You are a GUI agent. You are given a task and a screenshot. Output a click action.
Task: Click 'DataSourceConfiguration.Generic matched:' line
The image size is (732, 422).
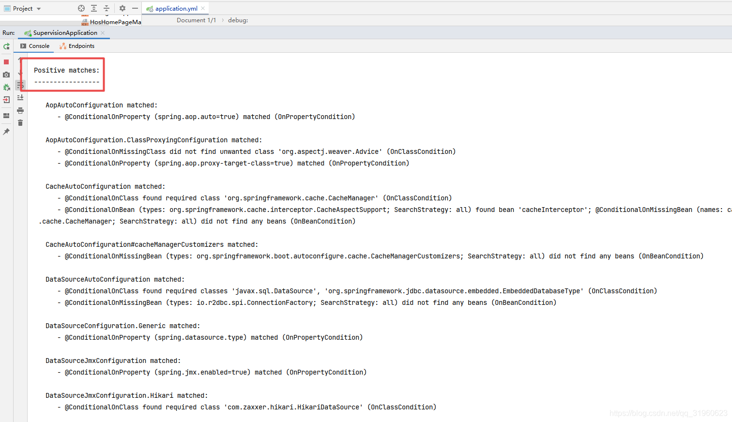[123, 326]
